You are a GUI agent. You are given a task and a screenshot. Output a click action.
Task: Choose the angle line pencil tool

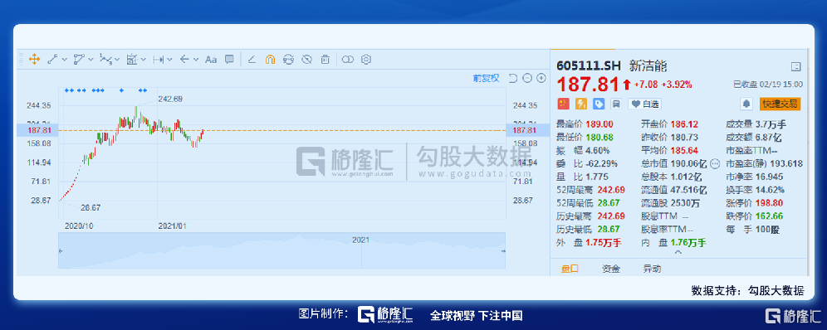click(x=252, y=60)
